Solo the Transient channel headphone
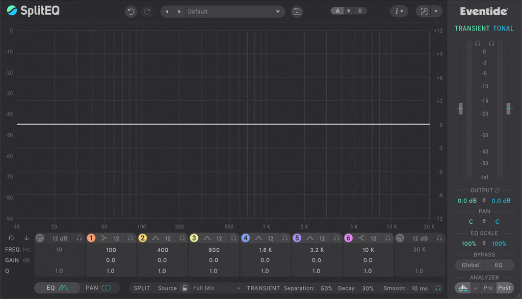The width and height of the screenshot is (522, 299). pos(477,43)
